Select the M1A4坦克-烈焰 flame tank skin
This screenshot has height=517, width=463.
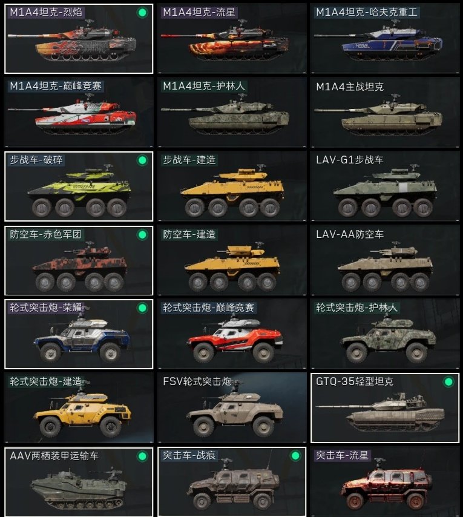79,39
